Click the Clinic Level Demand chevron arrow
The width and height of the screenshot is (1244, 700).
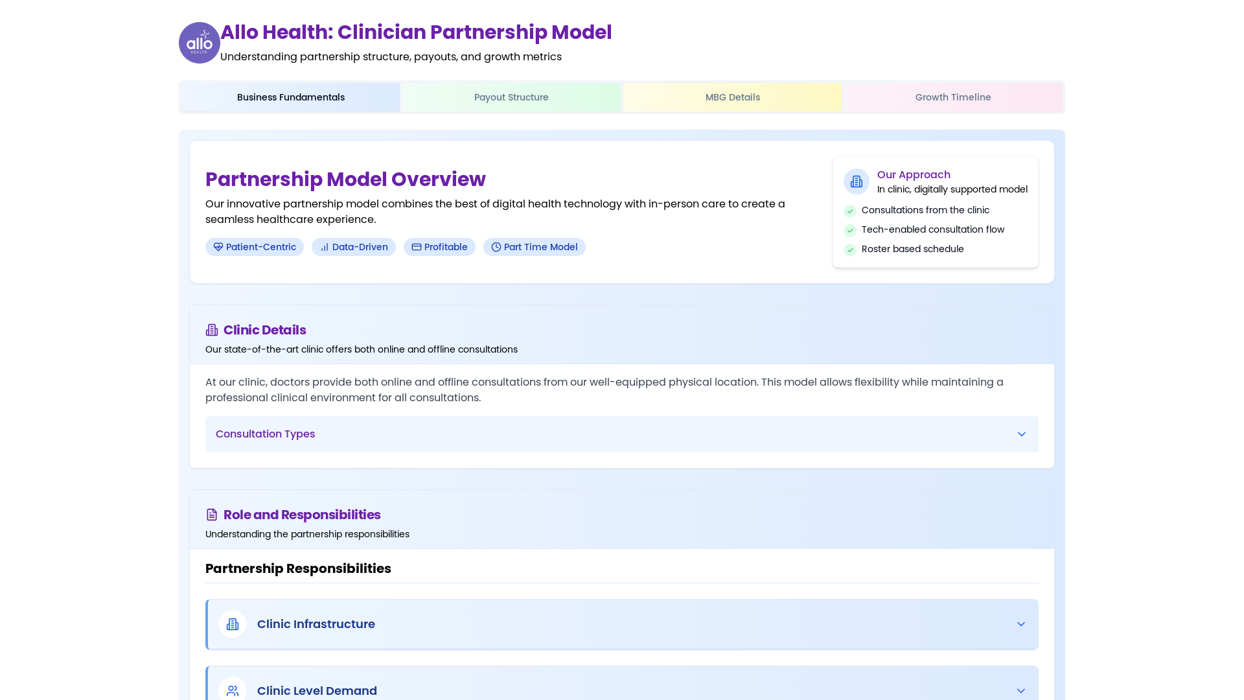pos(1021,691)
